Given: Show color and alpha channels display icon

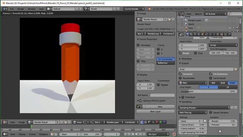Looking at the screenshot, I should point(142,122).
